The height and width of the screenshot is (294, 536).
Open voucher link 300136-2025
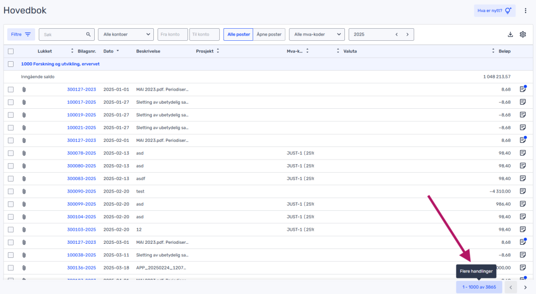81,268
